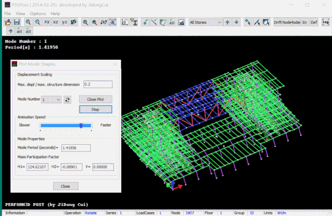Click the group value "10" in status bar

pyautogui.click(x=252, y=213)
